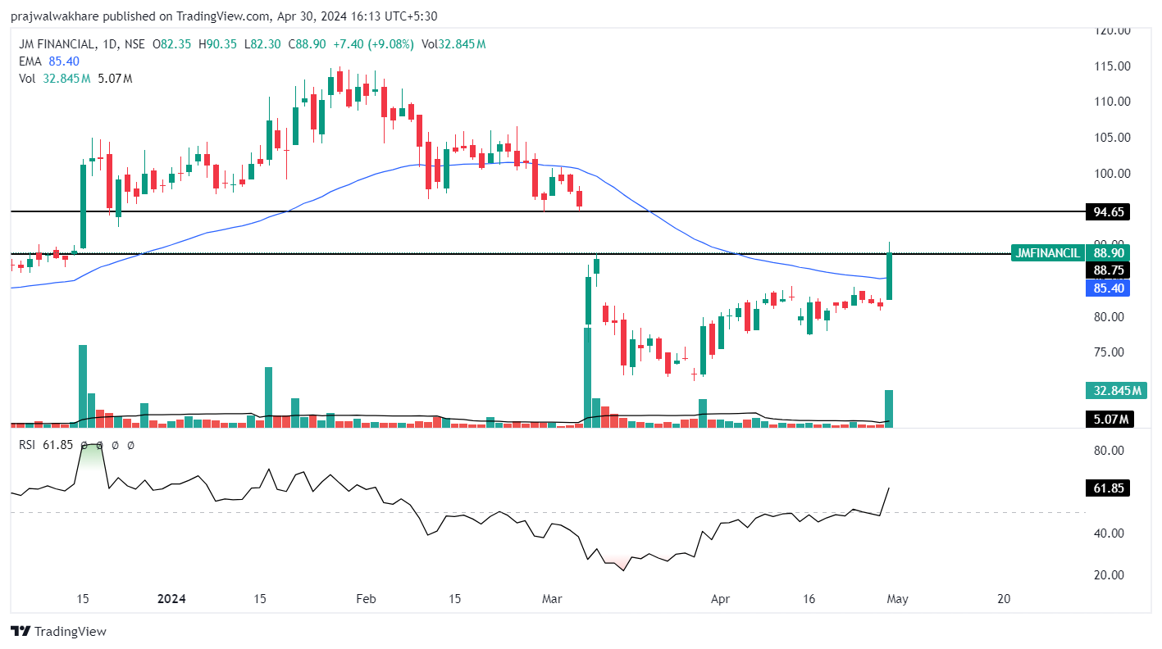This screenshot has width=1162, height=649.
Task: Click the 100.00 price axis value
Action: 1114,174
